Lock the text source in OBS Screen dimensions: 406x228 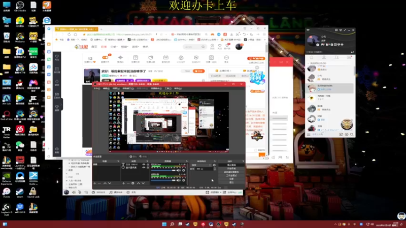point(148,164)
